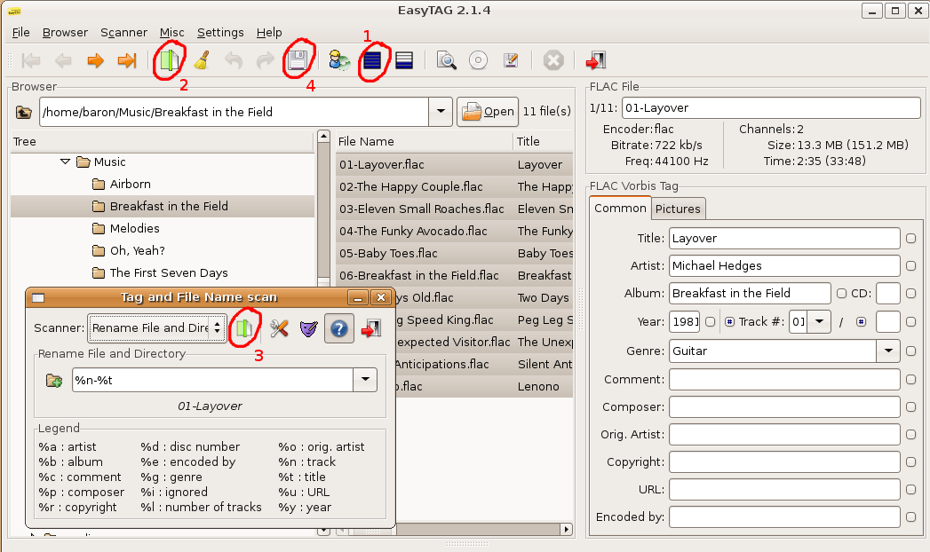Toggle apply-to-all checkbox beside Encoded by
Screen dimensions: 930x552
911,517
